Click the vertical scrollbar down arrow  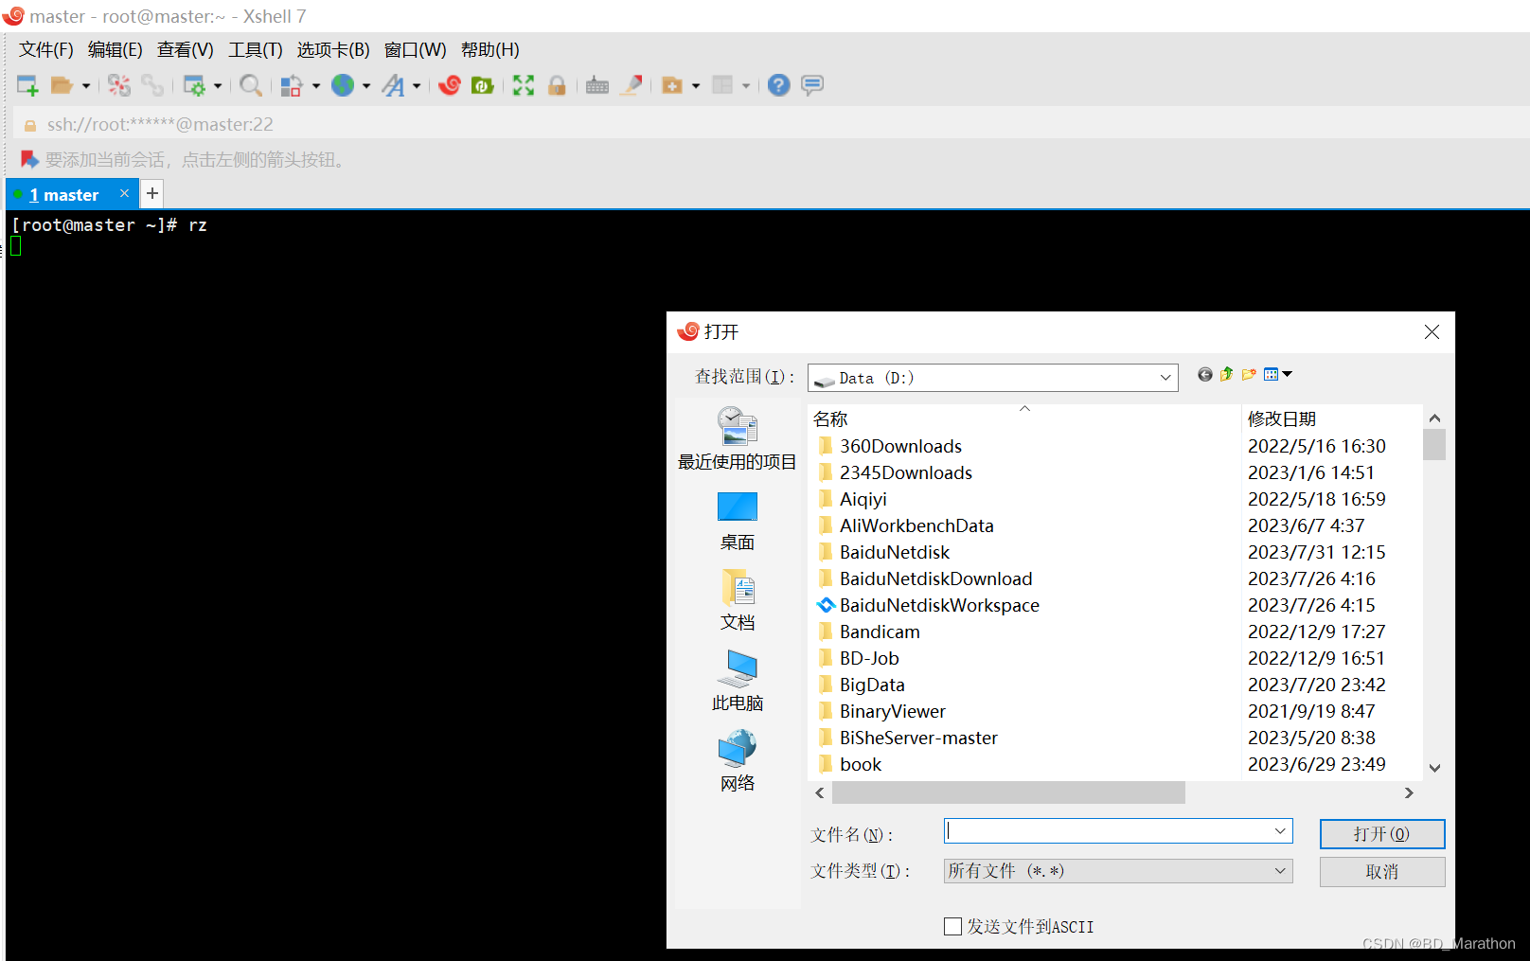1434,768
